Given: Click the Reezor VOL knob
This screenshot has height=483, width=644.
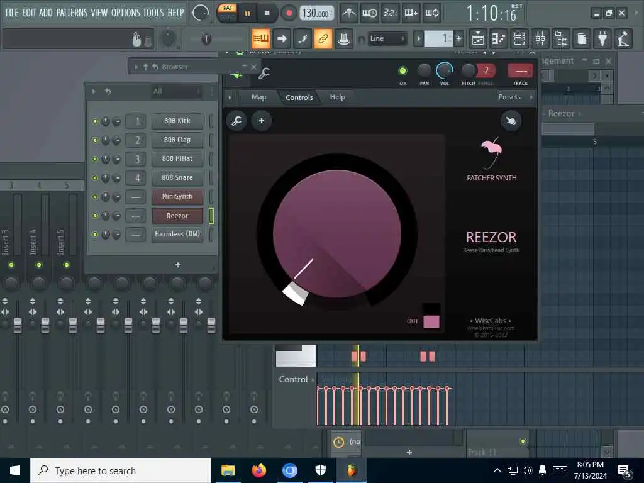Looking at the screenshot, I should click(445, 71).
